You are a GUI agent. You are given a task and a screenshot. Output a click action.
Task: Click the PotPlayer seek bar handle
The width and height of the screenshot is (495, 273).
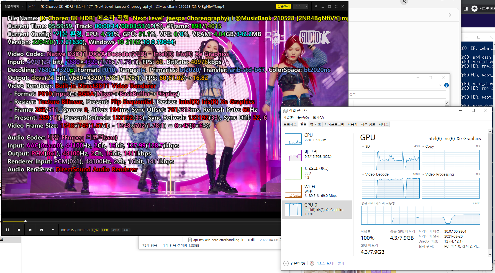pyautogui.click(x=25, y=221)
